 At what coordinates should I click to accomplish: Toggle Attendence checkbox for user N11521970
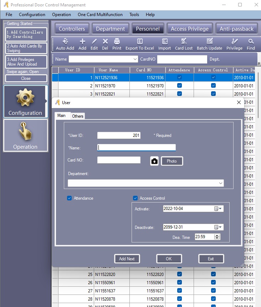[179, 86]
